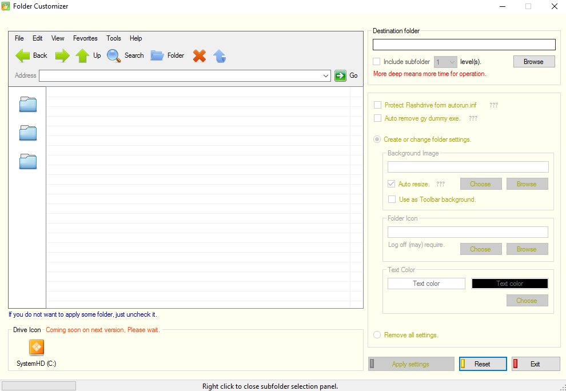566x391 pixels.
Task: Click Choose under Text Color
Action: point(527,300)
